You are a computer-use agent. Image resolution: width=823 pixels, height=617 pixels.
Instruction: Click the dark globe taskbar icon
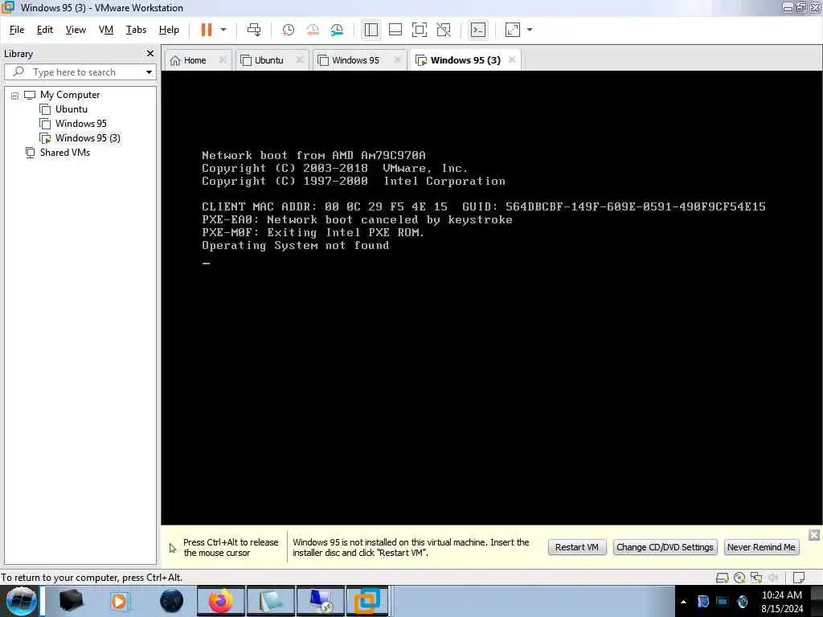[x=171, y=601]
